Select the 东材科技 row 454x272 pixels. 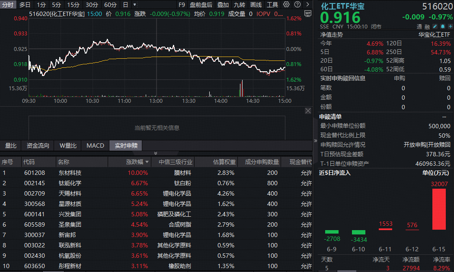click(x=157, y=173)
